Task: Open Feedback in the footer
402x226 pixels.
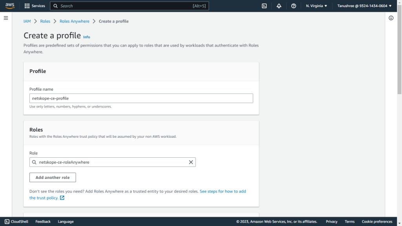Action: 43,221
